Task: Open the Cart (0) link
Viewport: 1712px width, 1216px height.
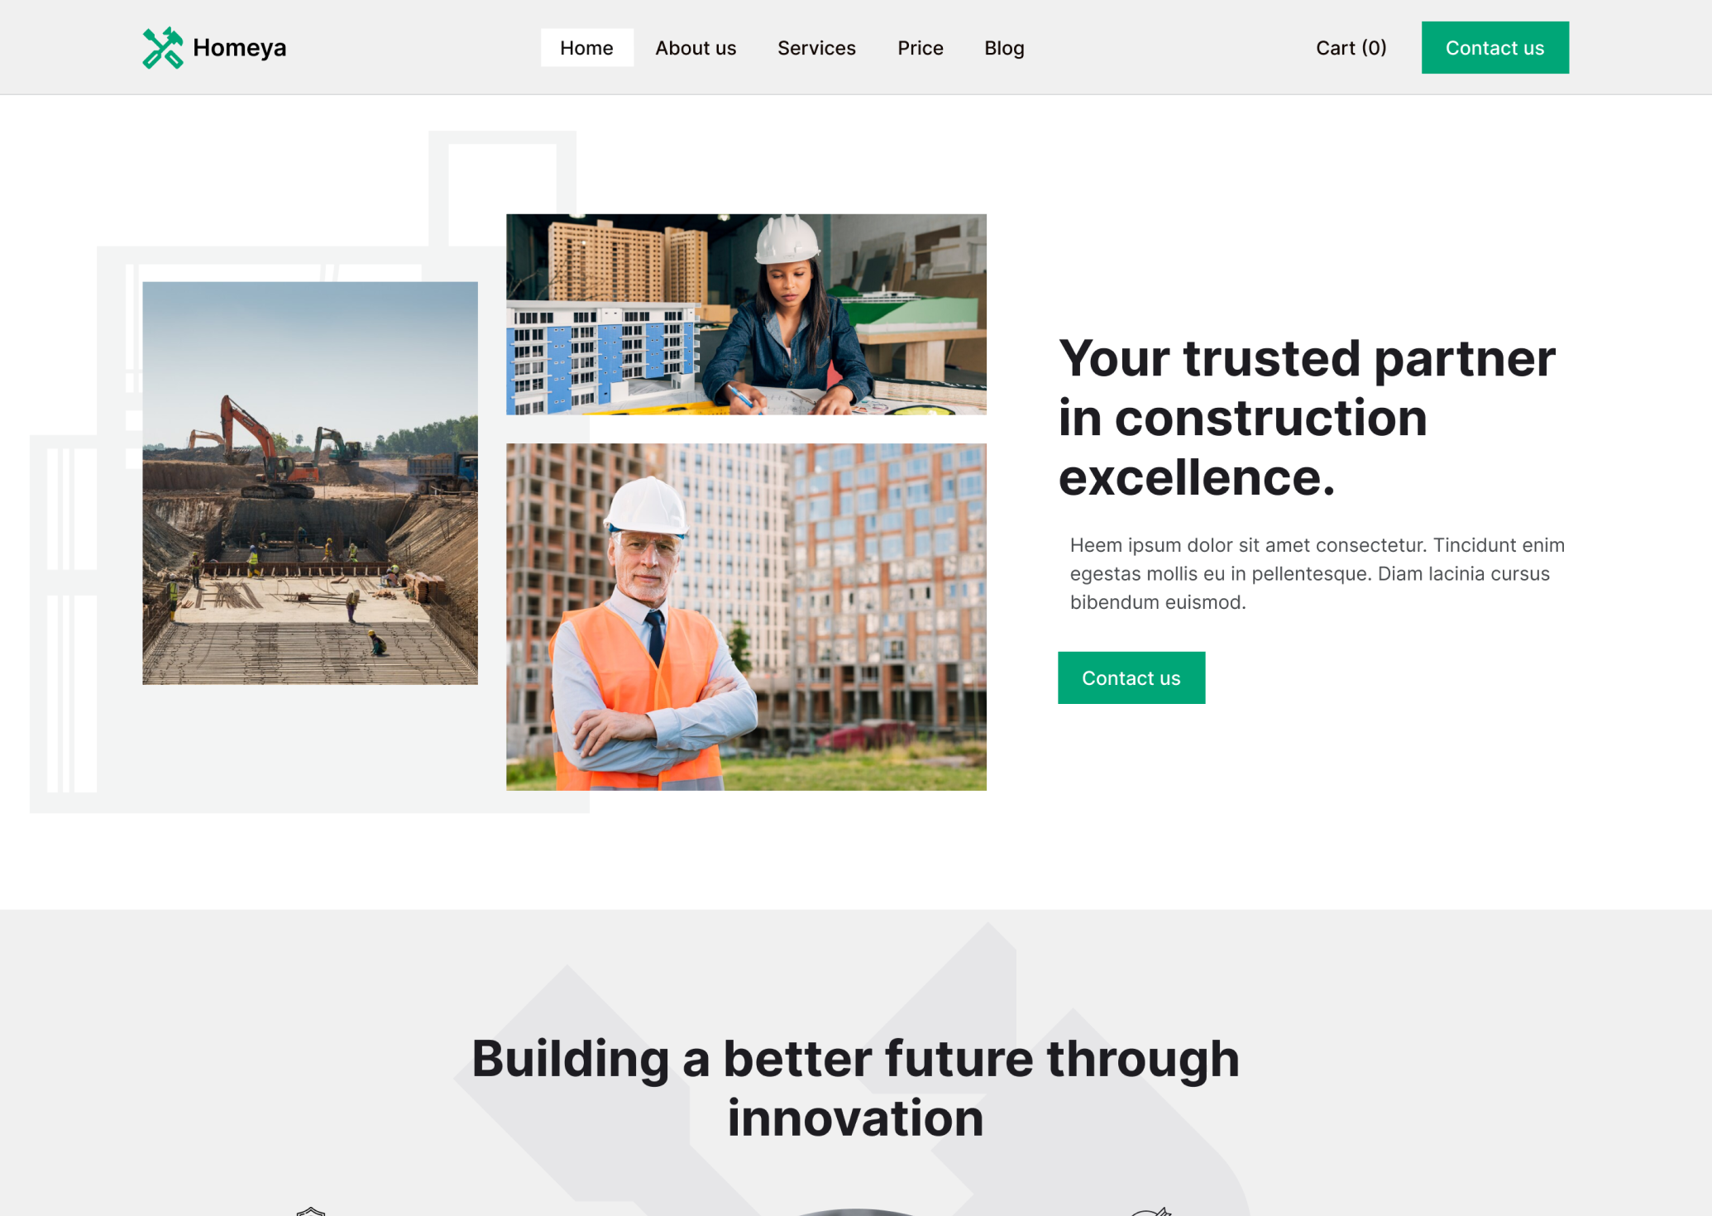Action: pyautogui.click(x=1351, y=48)
